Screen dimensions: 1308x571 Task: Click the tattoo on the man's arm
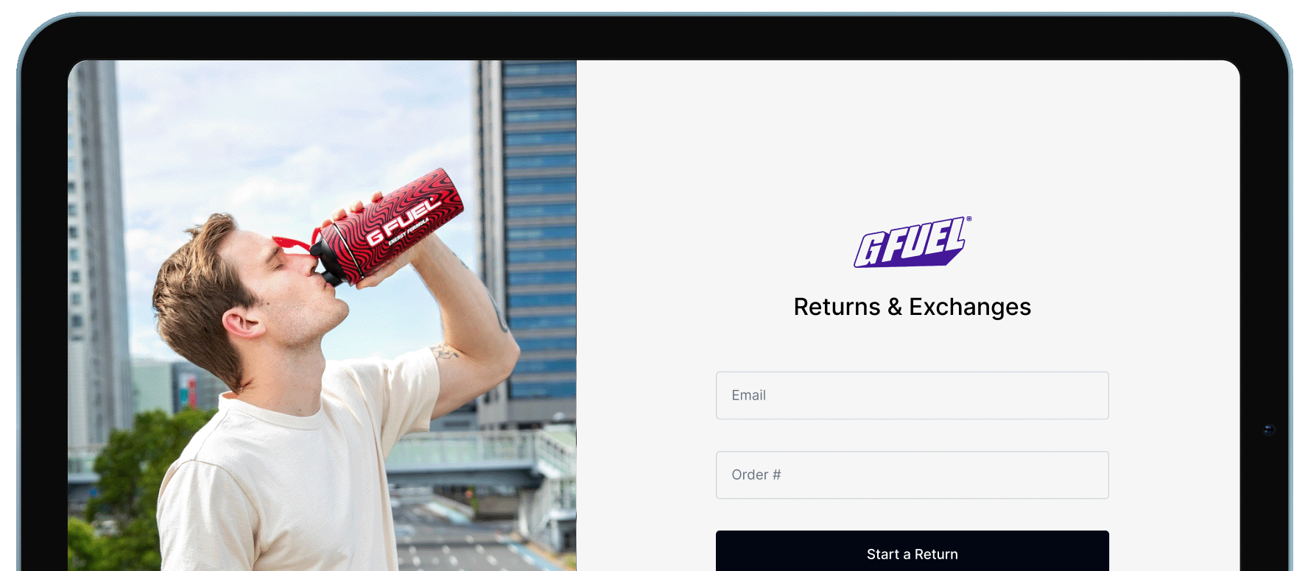point(446,352)
